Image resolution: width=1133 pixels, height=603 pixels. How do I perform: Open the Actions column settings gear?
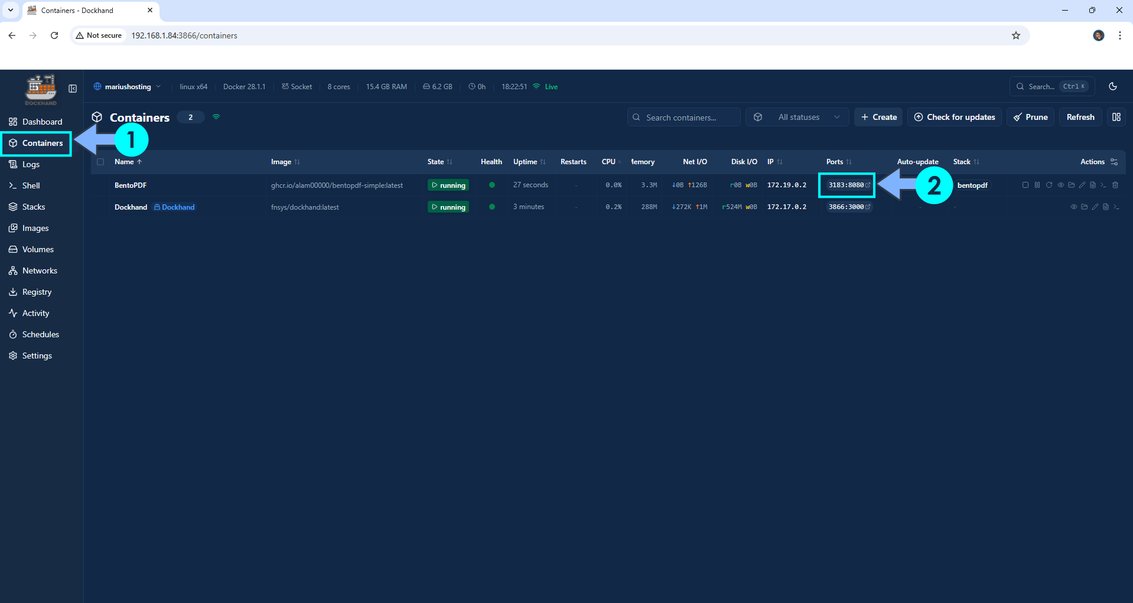(1115, 161)
